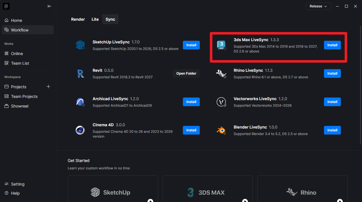Click the Blender LiveSync icon
Viewport: 362px width, 202px height.
(222, 130)
